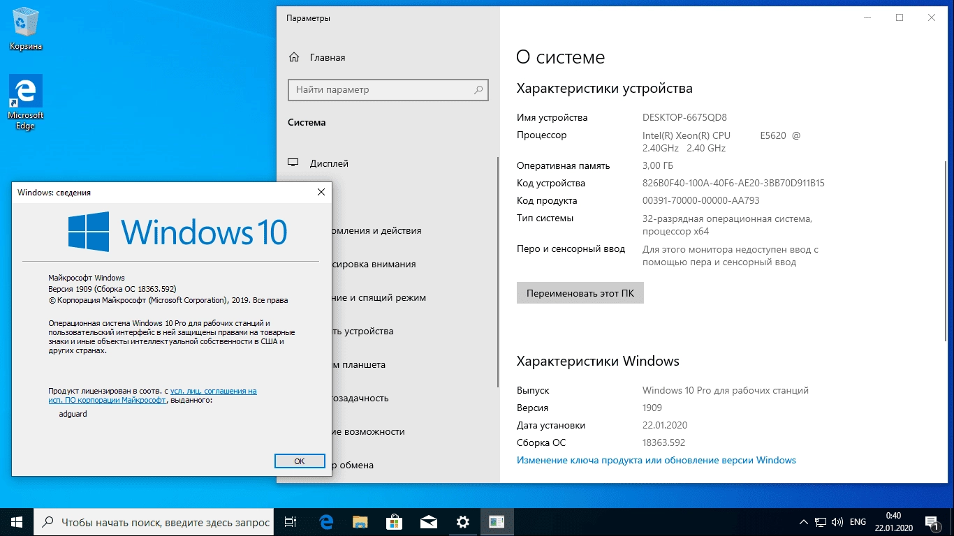This screenshot has height=536, width=954.
Task: Click the install date 22.01.2020 value
Action: (664, 425)
